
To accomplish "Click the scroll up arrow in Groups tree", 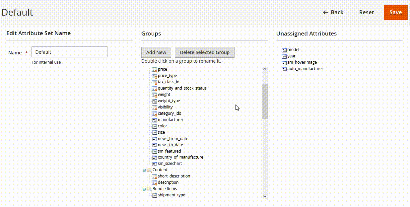I will click(265, 69).
